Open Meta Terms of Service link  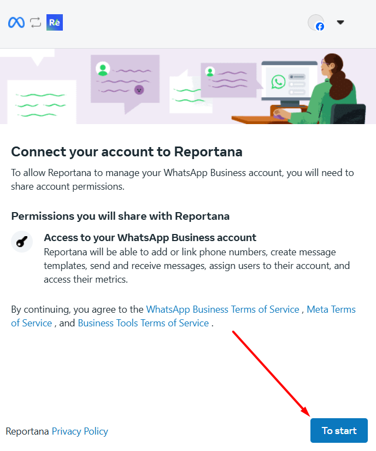[x=331, y=309]
